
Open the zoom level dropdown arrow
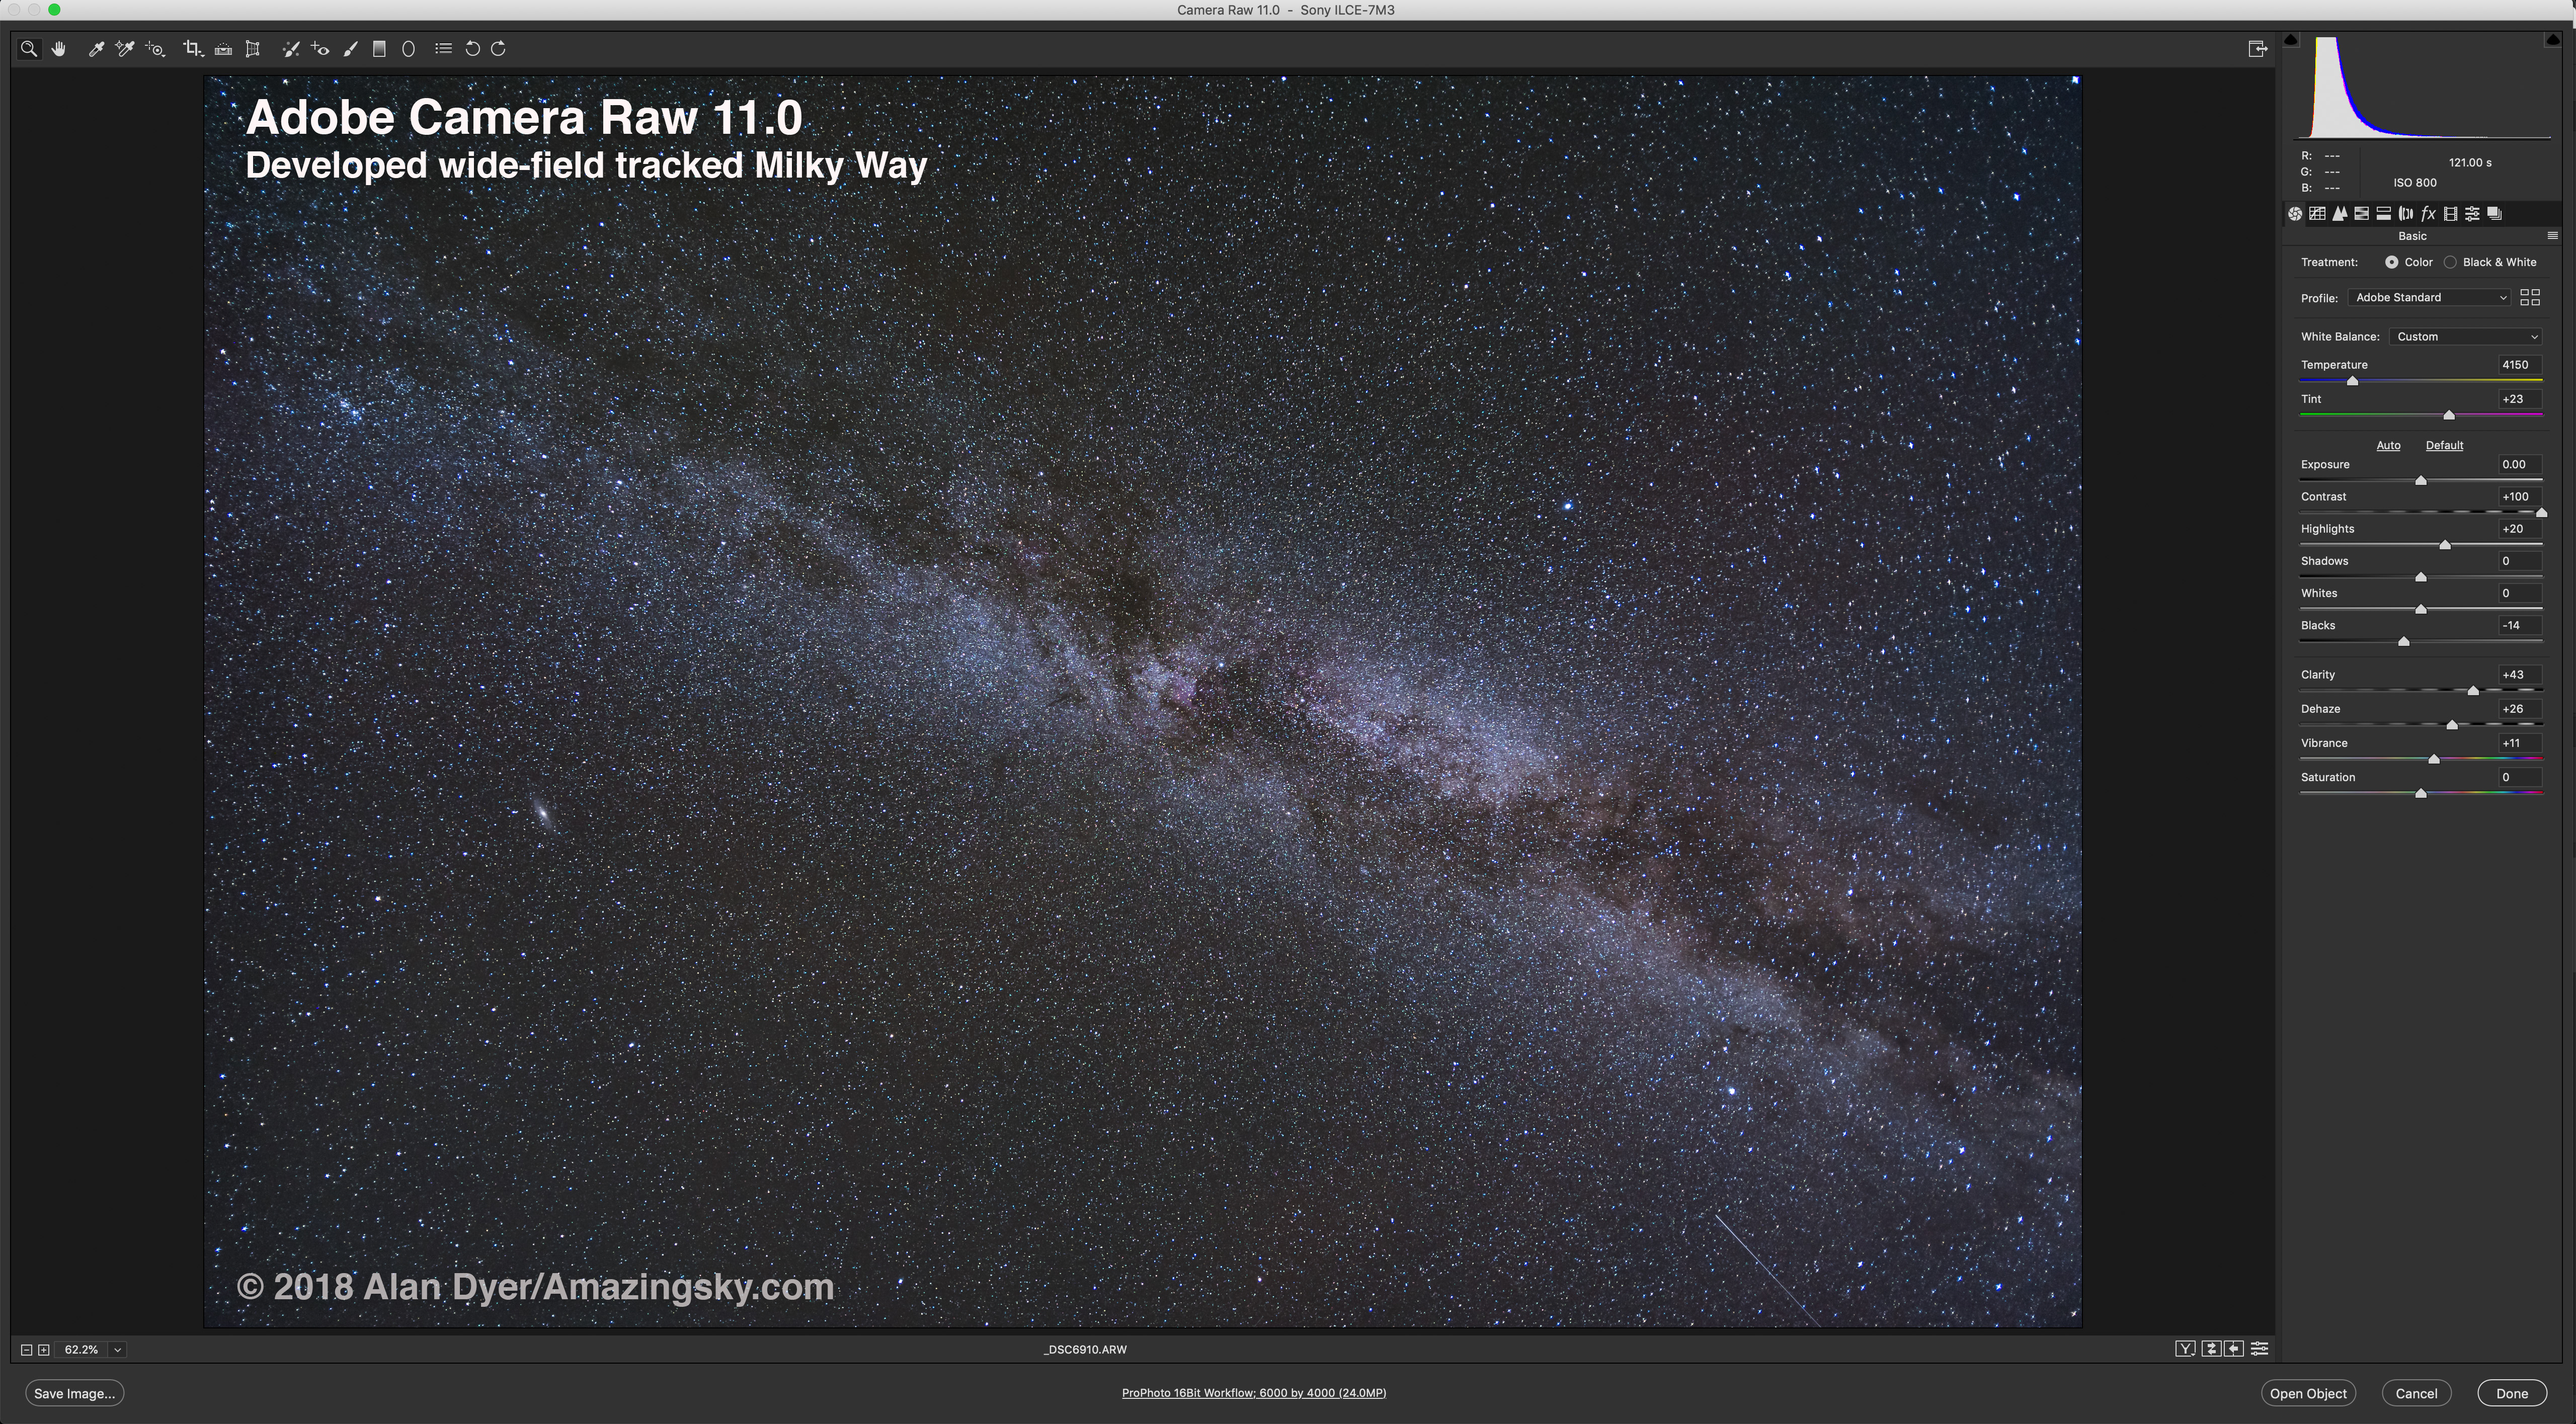(x=117, y=1350)
